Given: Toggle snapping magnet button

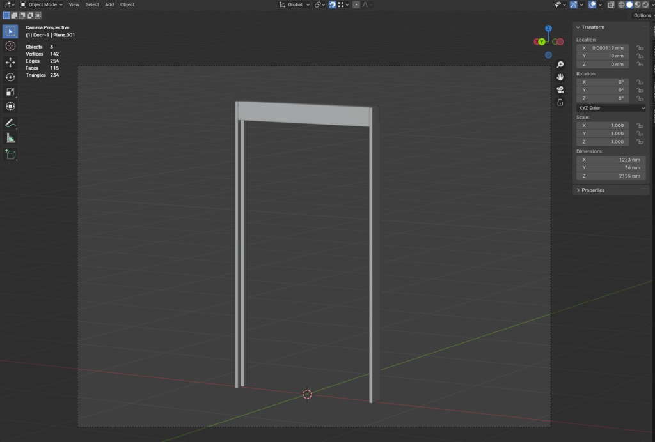Looking at the screenshot, I should pyautogui.click(x=333, y=4).
